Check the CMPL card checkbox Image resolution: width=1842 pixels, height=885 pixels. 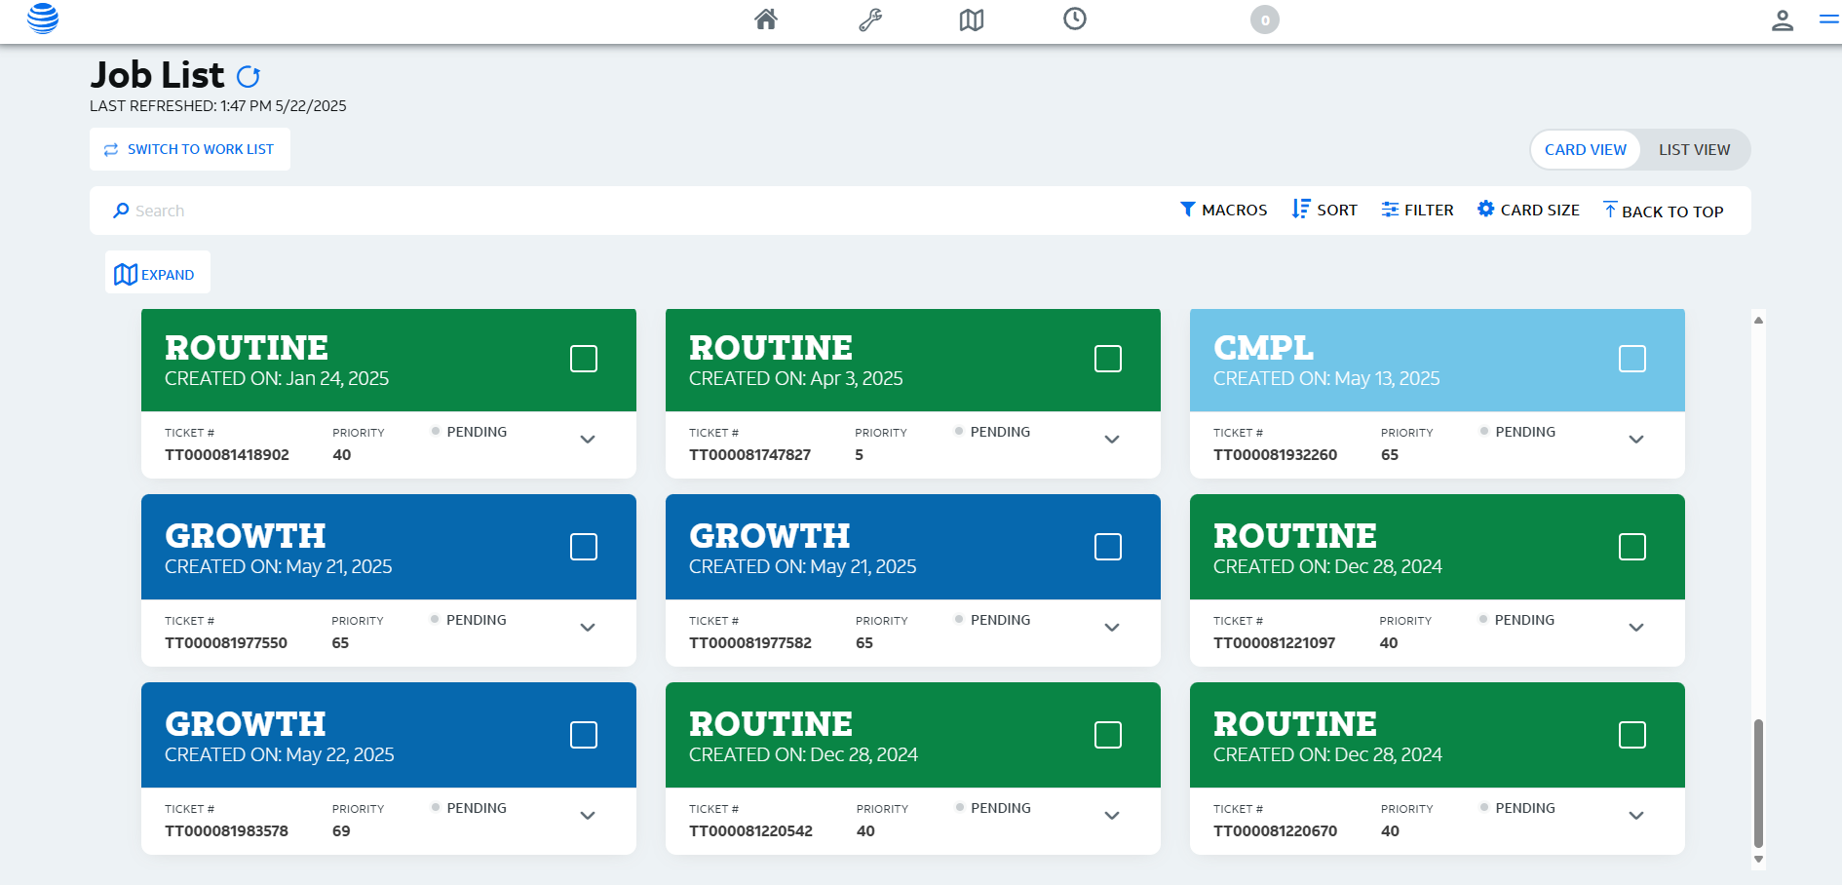[x=1631, y=359]
